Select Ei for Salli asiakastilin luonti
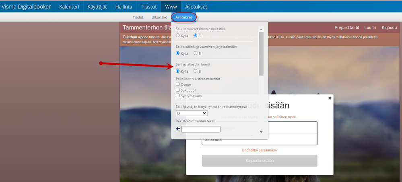The width and height of the screenshot is (402, 182). [195, 71]
